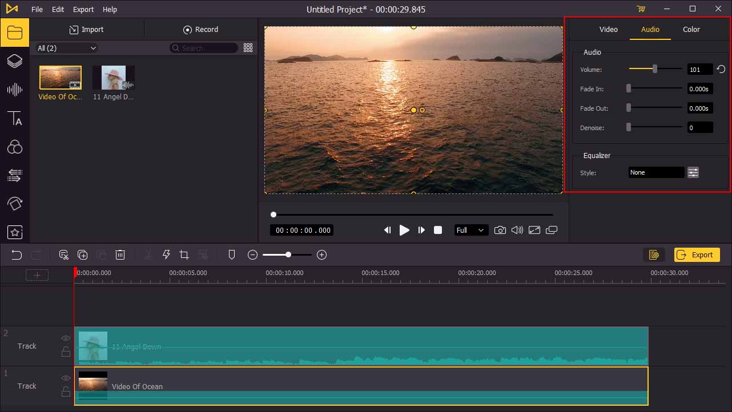The image size is (732, 412).
Task: Expand the Full preview quality dropdown
Action: pos(470,230)
